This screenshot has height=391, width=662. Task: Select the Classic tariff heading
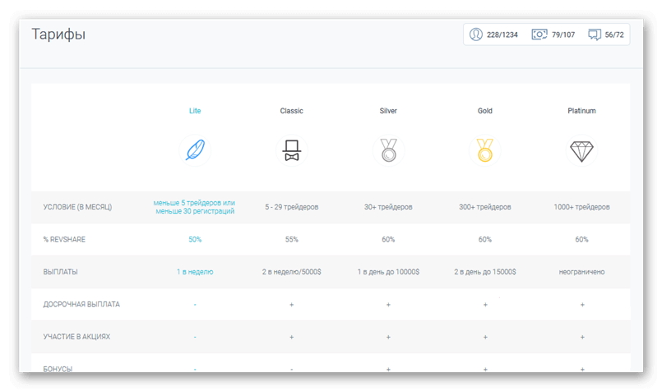(x=291, y=111)
